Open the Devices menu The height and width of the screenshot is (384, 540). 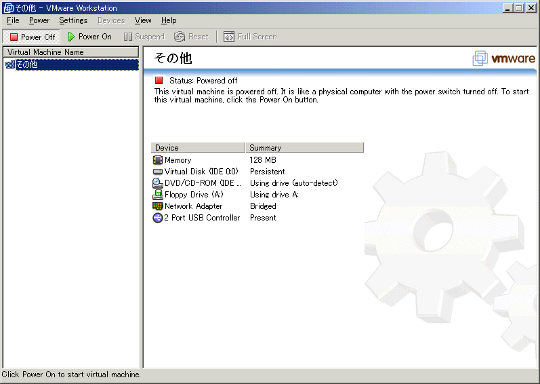[111, 20]
